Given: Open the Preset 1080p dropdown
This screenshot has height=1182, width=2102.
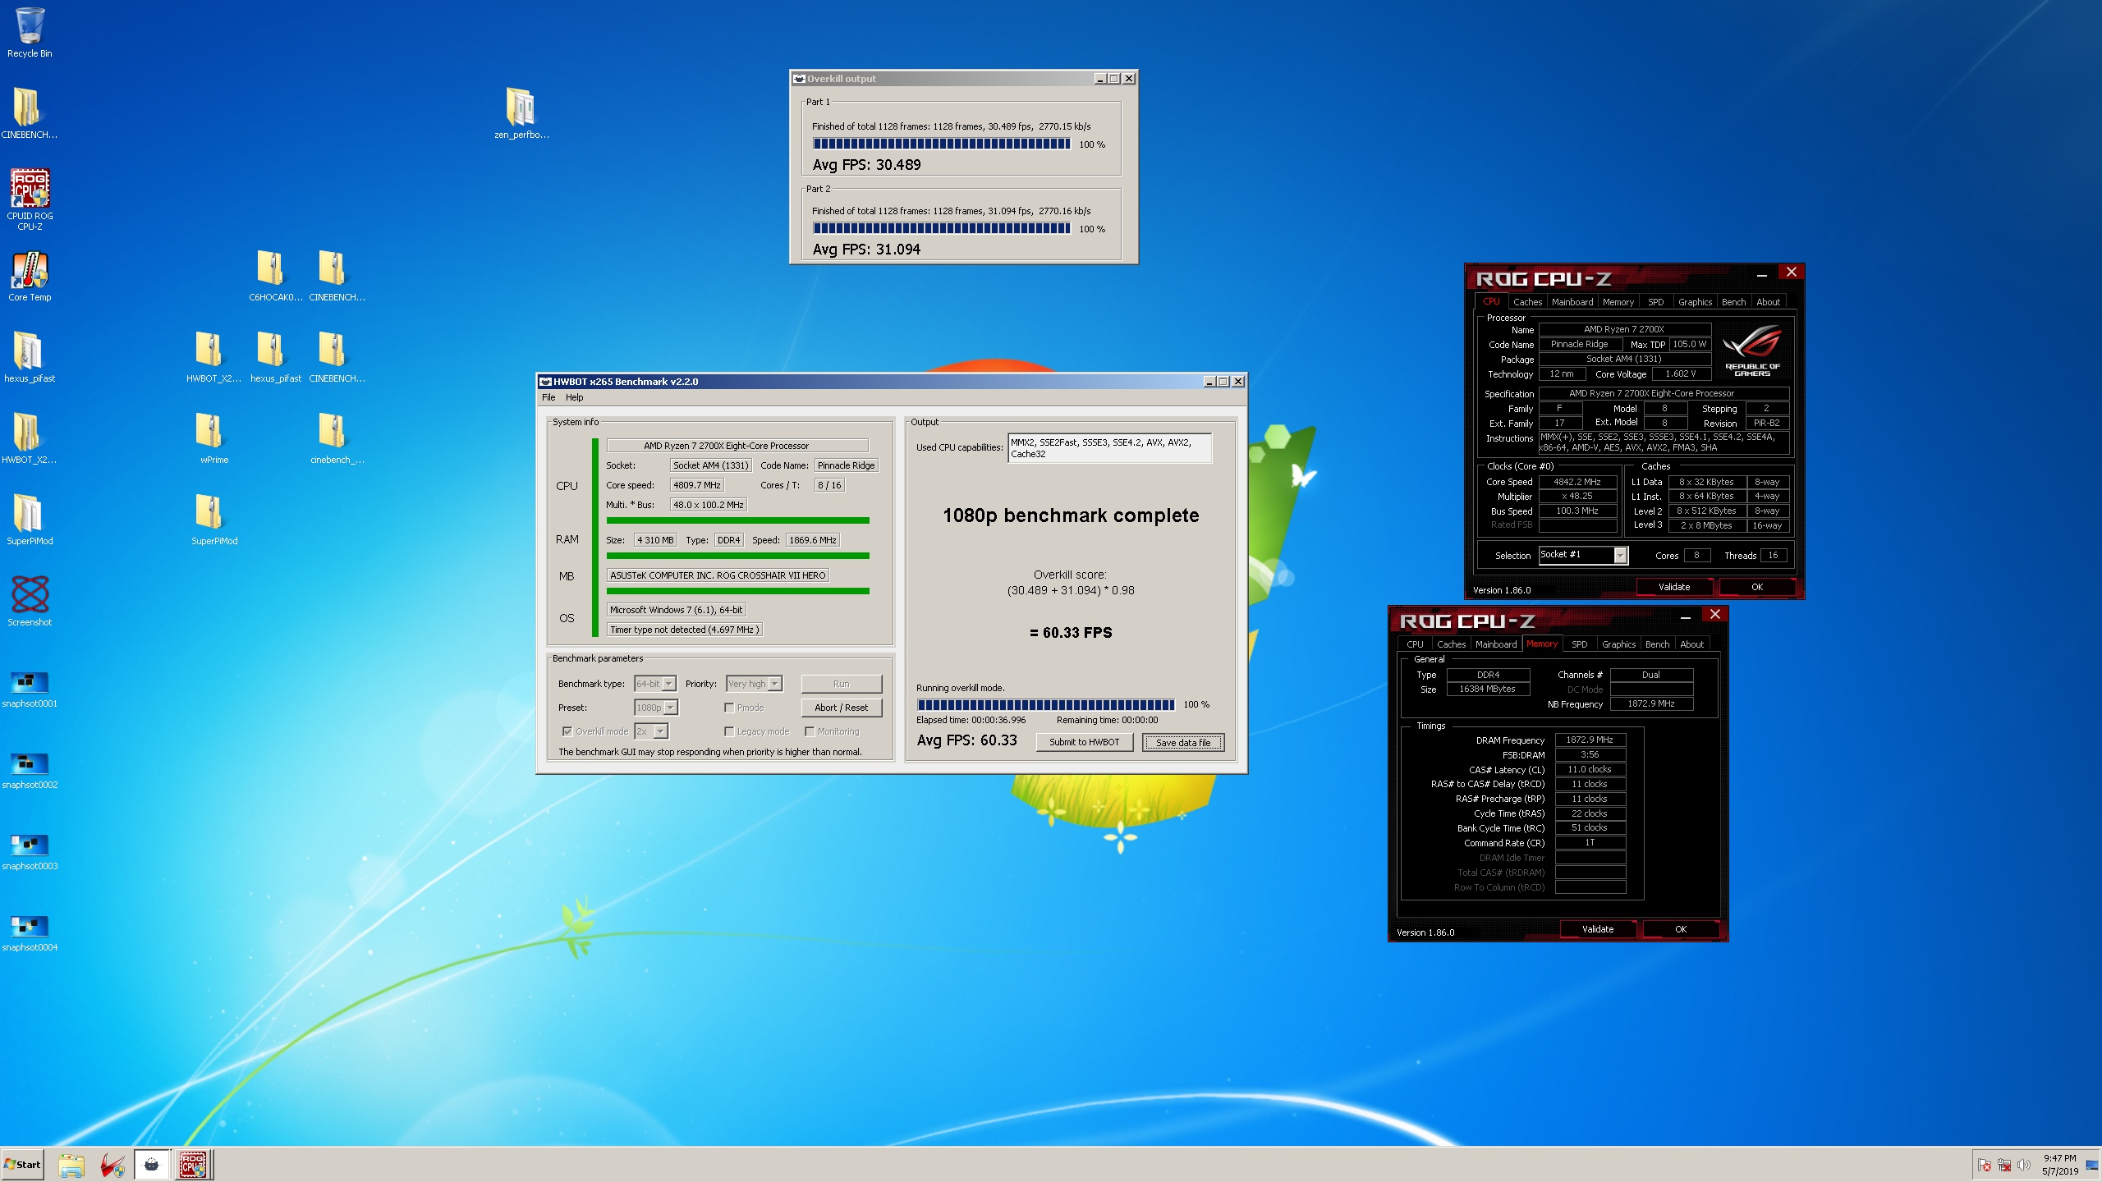Looking at the screenshot, I should click(671, 708).
